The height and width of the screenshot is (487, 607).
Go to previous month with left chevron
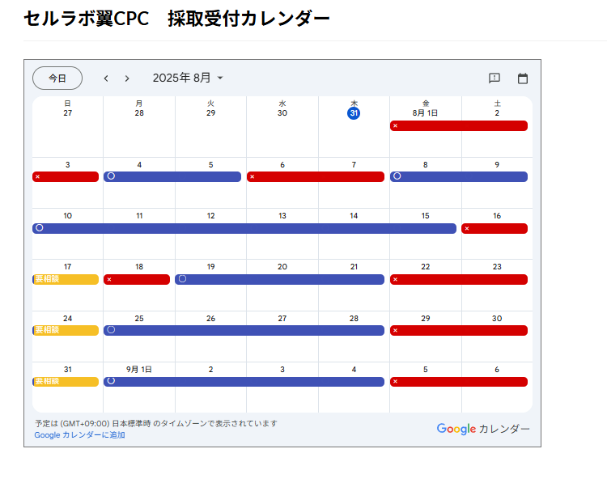pyautogui.click(x=106, y=78)
